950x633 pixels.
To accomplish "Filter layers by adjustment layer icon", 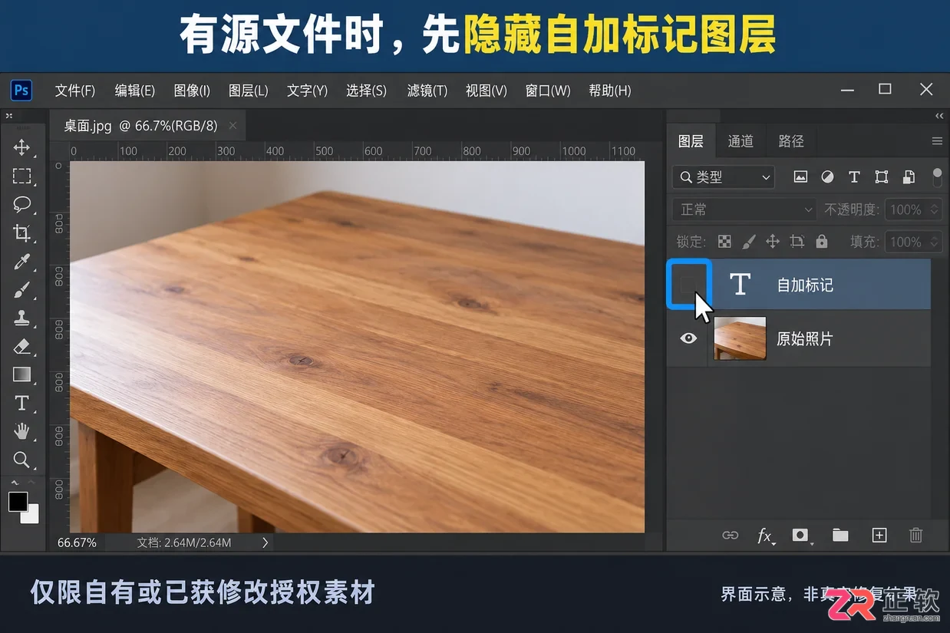I will click(x=827, y=177).
